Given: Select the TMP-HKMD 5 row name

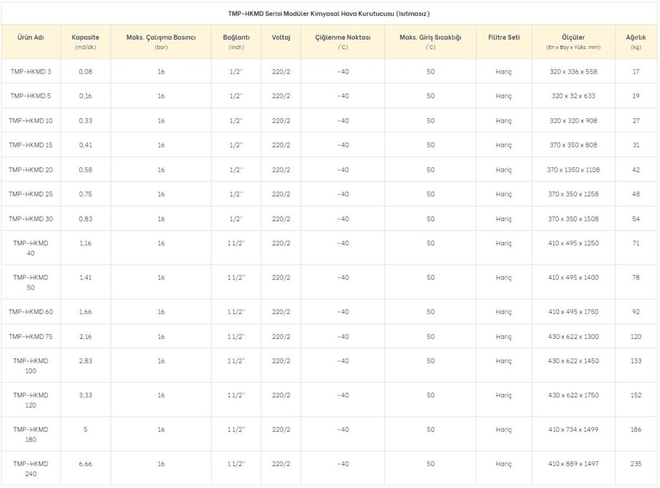Looking at the screenshot, I should (31, 96).
